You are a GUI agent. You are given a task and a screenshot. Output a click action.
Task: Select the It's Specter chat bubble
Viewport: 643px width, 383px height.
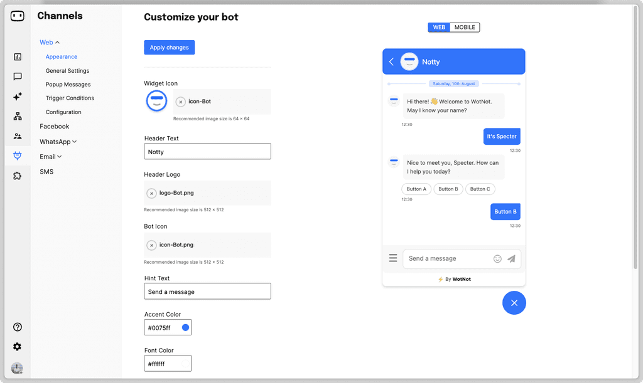(x=502, y=136)
